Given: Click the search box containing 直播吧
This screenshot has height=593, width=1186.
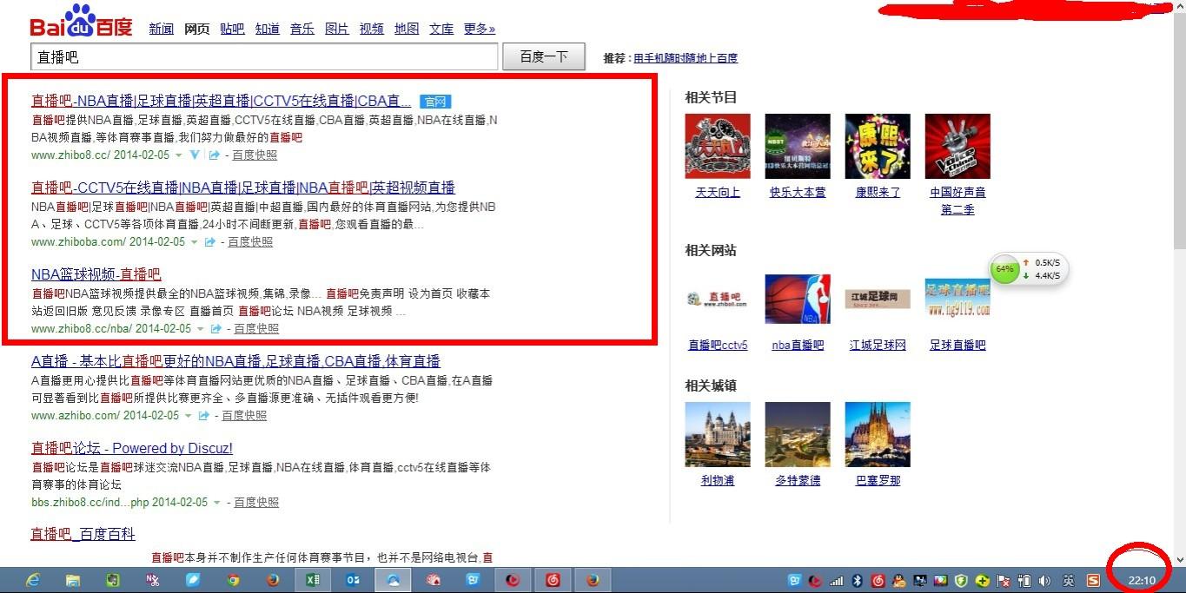Looking at the screenshot, I should (x=264, y=56).
